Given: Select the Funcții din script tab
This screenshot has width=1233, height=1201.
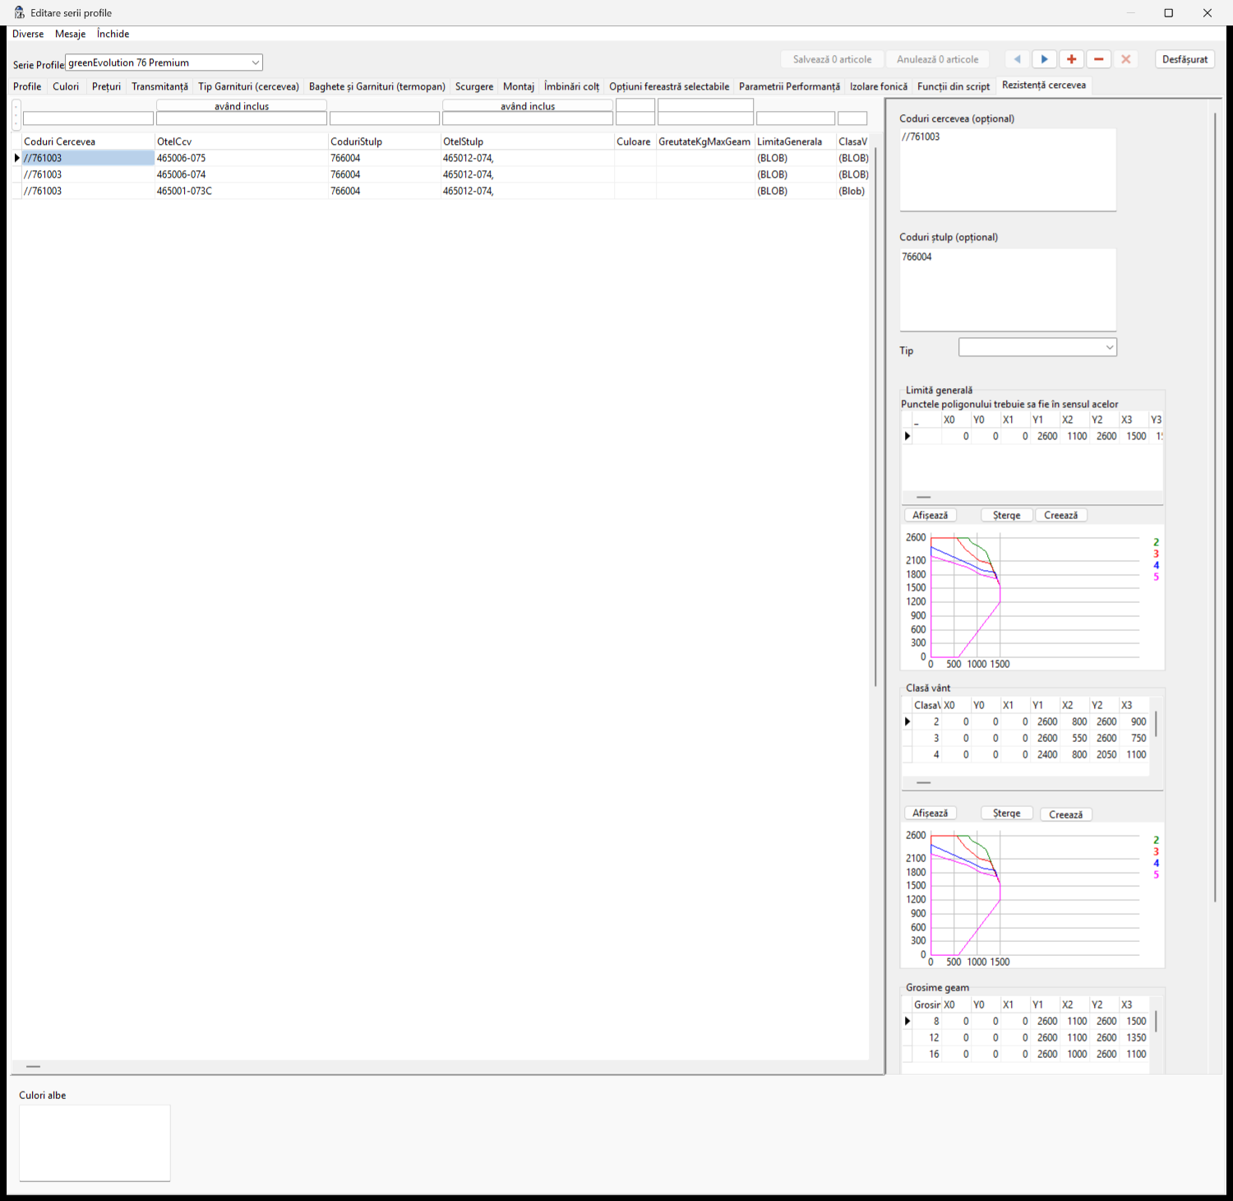Looking at the screenshot, I should [x=954, y=86].
